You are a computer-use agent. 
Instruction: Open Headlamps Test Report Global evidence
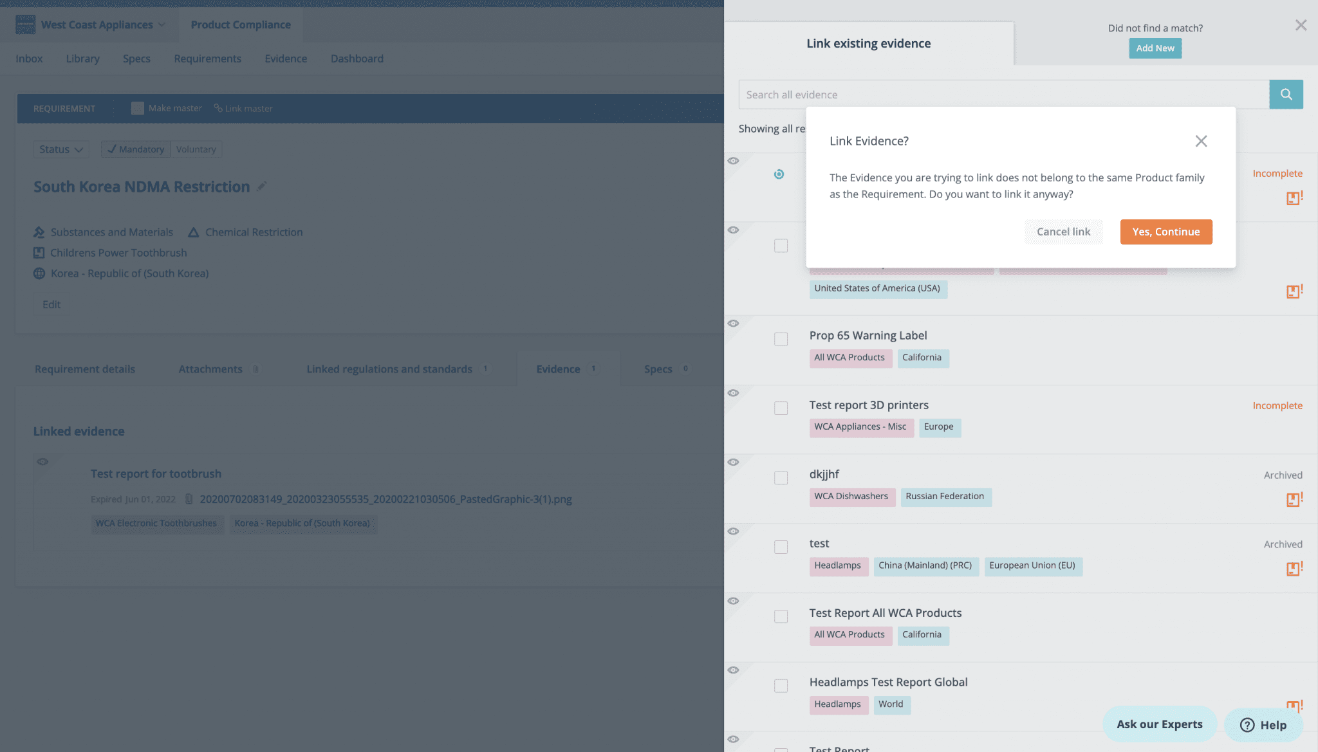888,683
